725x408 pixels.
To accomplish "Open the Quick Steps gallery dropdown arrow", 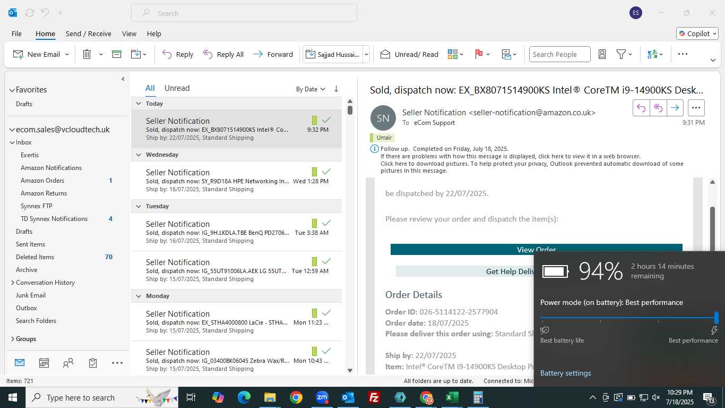I will (x=366, y=54).
